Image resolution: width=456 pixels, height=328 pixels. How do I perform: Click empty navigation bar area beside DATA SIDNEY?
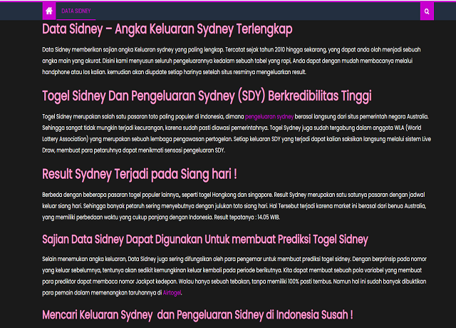249,11
